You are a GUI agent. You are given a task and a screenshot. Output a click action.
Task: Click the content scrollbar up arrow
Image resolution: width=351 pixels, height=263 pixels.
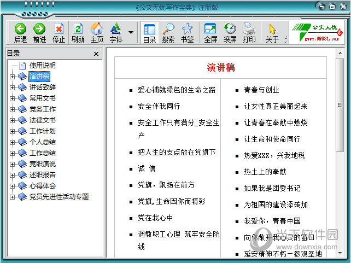[x=340, y=53]
